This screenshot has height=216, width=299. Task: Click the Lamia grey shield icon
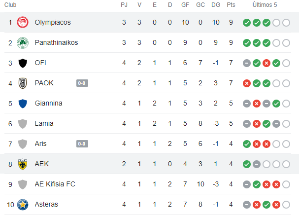pyautogui.click(x=23, y=124)
